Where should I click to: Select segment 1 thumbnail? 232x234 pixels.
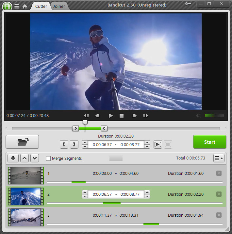[x=26, y=175]
